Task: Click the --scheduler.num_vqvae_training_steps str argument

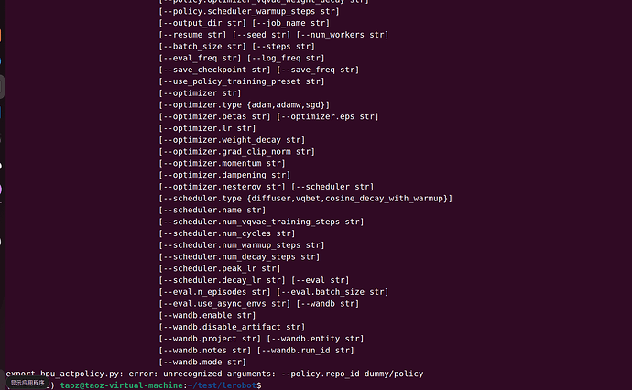Action: (x=261, y=222)
